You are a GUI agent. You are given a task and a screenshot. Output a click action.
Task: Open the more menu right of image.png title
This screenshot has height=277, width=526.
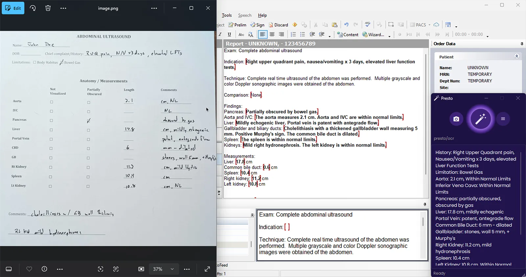coord(154,8)
